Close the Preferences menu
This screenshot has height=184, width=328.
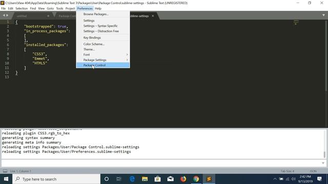85,9
